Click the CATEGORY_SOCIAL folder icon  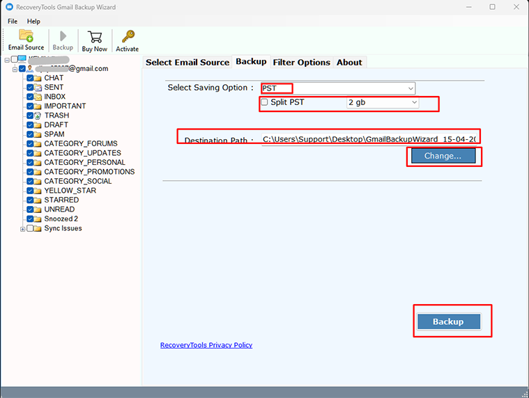point(38,182)
